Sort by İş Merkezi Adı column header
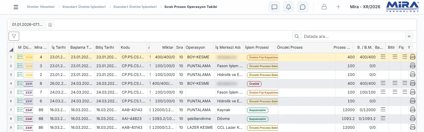The height and width of the screenshot is (132, 424). 228,48
